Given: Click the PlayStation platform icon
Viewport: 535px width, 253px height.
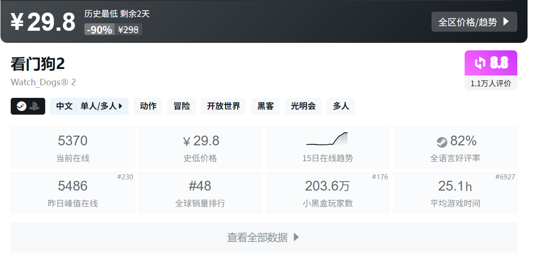Looking at the screenshot, I should tap(34, 106).
